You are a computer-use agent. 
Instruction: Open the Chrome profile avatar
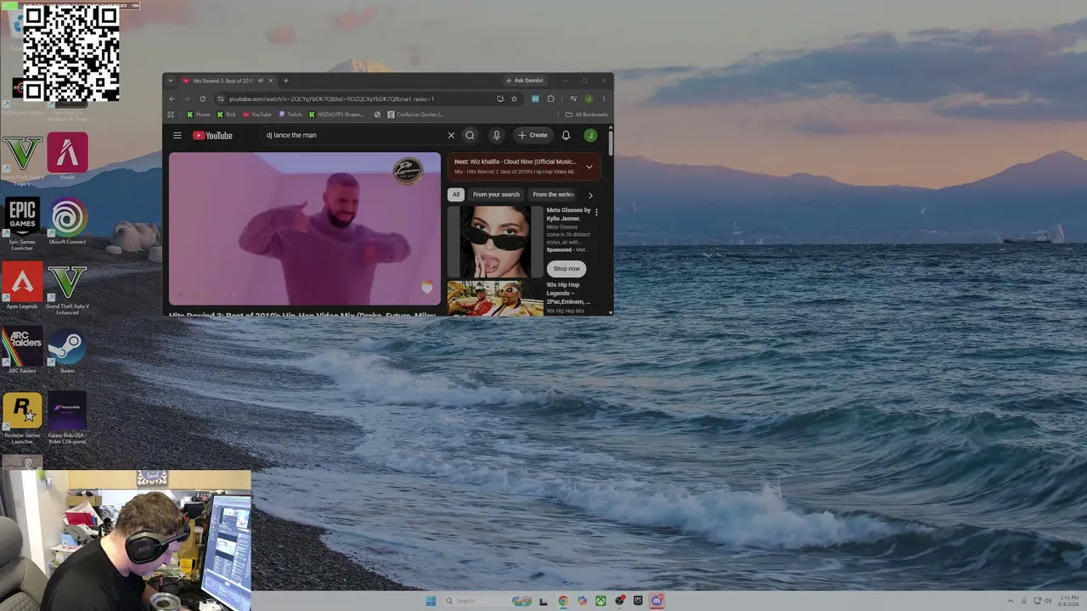click(589, 98)
